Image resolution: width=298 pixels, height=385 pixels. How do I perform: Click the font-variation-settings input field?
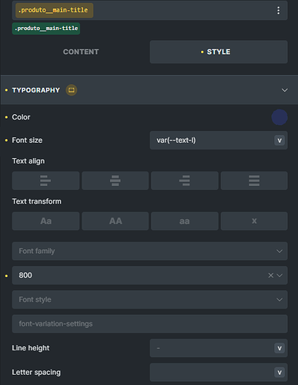pos(149,324)
